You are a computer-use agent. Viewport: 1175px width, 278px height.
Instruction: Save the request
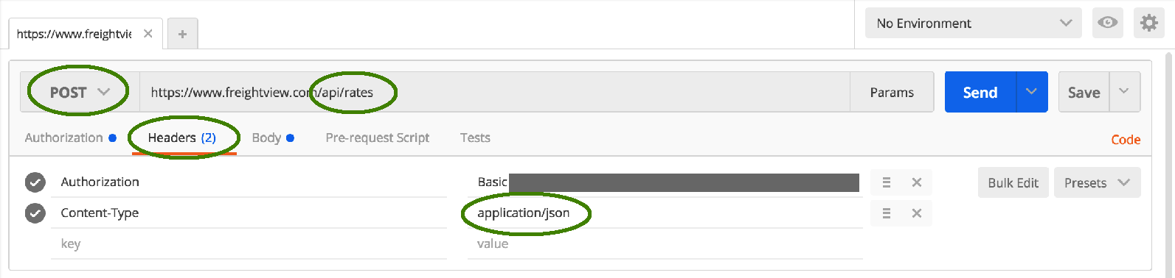point(1084,92)
